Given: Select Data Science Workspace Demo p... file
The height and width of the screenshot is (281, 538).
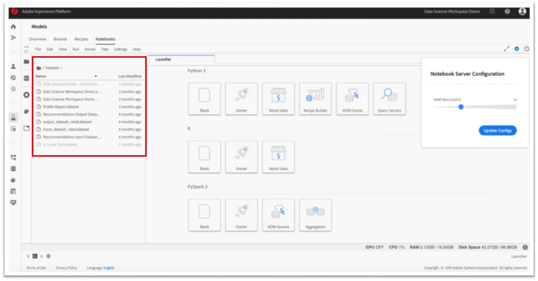Looking at the screenshot, I should coord(89,92).
